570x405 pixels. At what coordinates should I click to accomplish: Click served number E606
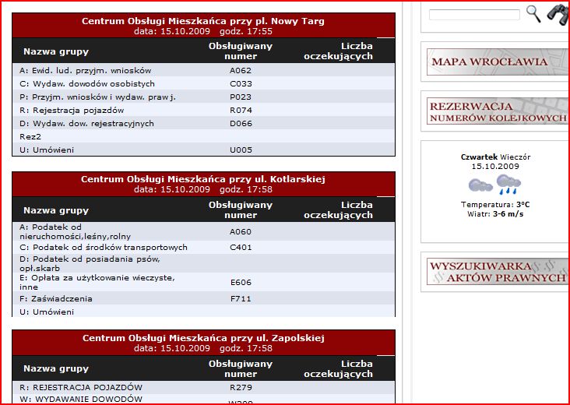241,282
